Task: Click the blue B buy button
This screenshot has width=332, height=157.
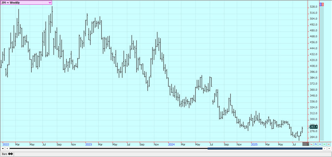Action: (320, 4)
